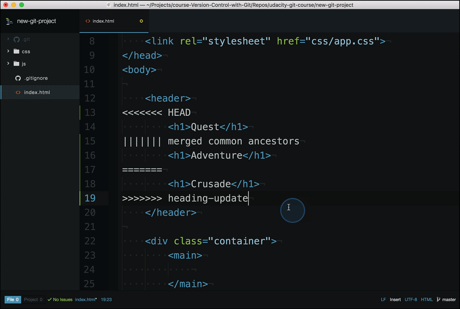Click the HTML file icon beside index.html tab
The width and height of the screenshot is (460, 309).
[88, 21]
